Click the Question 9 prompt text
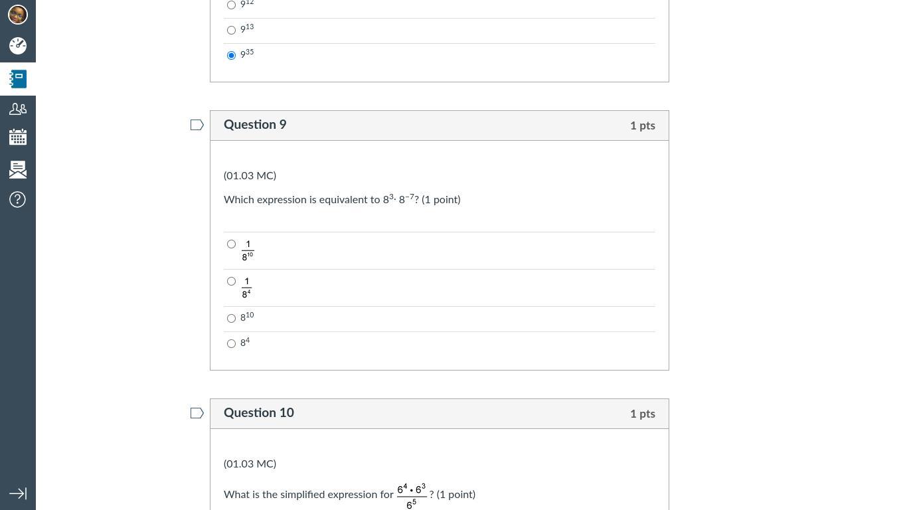The height and width of the screenshot is (510, 907). point(342,199)
